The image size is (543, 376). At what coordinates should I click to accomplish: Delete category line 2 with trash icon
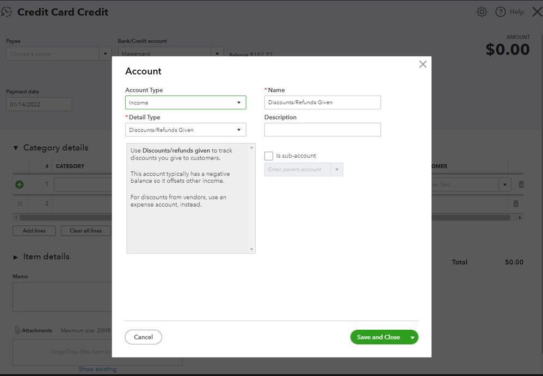click(516, 204)
